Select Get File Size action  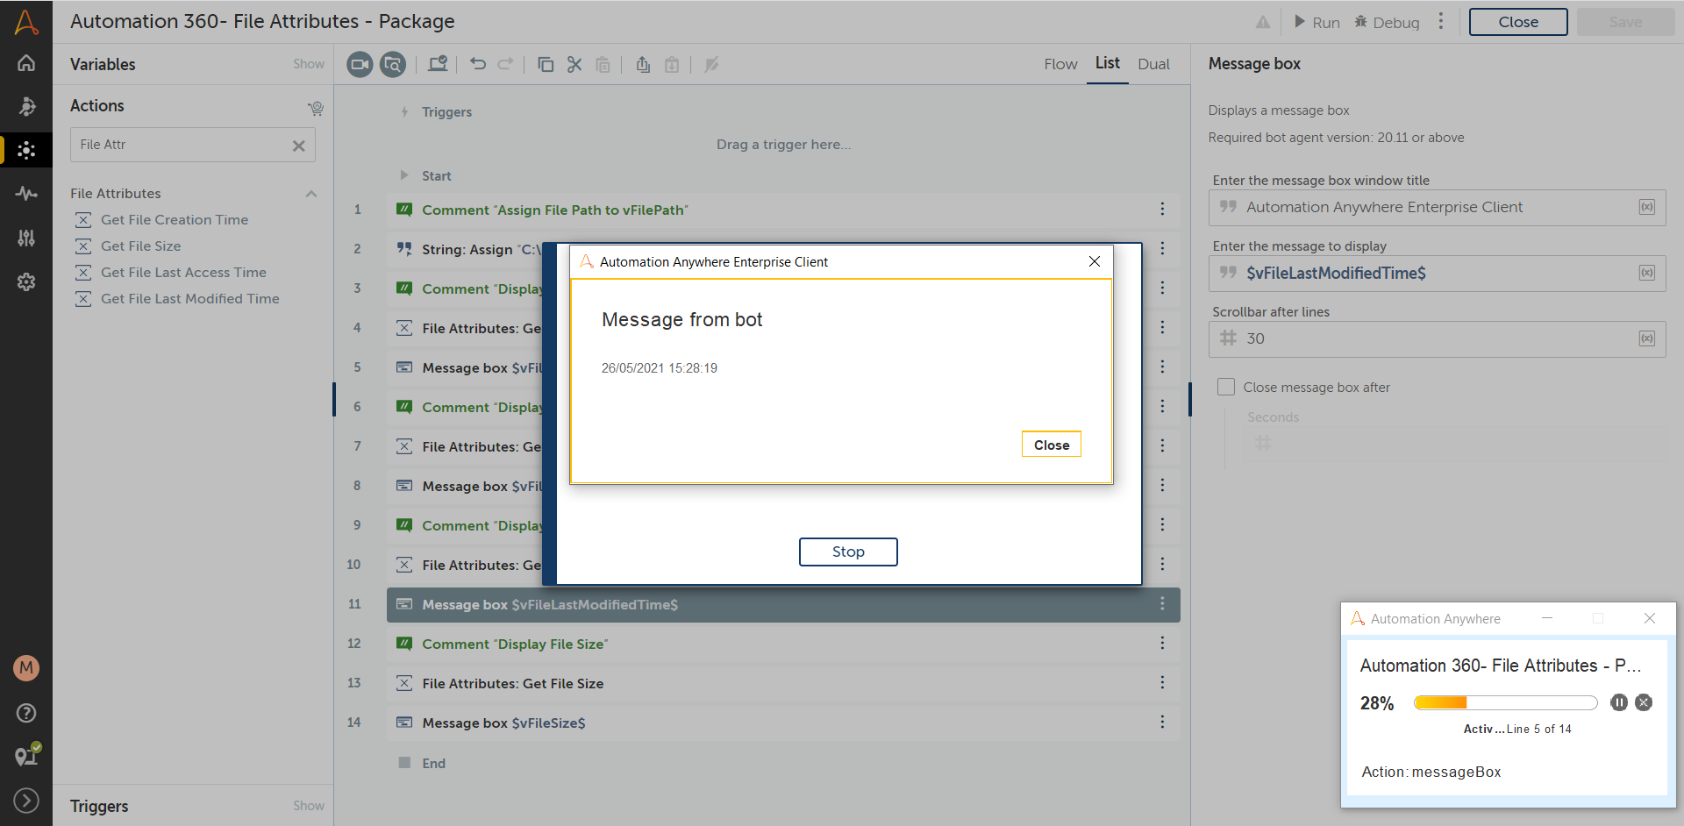(x=140, y=246)
